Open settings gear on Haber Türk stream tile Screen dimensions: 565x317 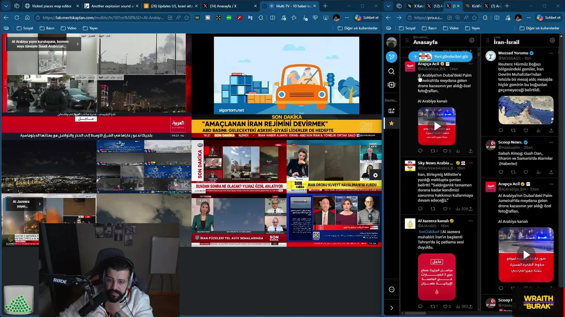tap(376, 175)
